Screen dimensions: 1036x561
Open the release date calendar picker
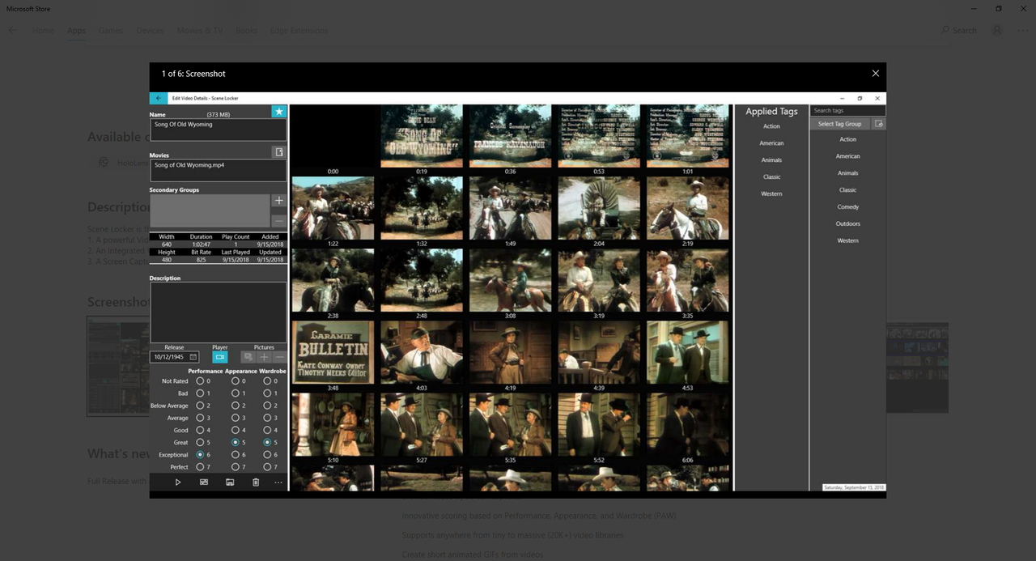[x=193, y=357]
